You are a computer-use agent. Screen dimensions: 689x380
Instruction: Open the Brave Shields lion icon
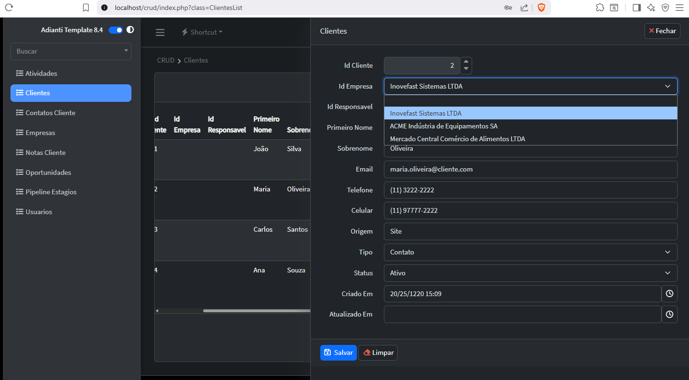pyautogui.click(x=541, y=8)
